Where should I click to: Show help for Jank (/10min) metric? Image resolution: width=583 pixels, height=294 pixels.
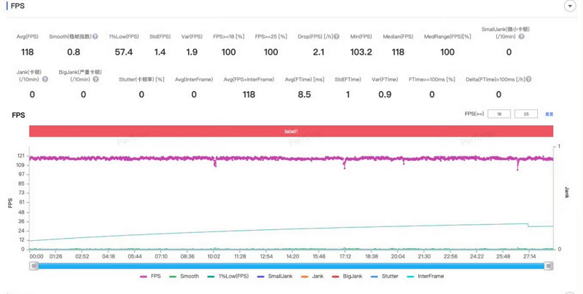pyautogui.click(x=45, y=79)
